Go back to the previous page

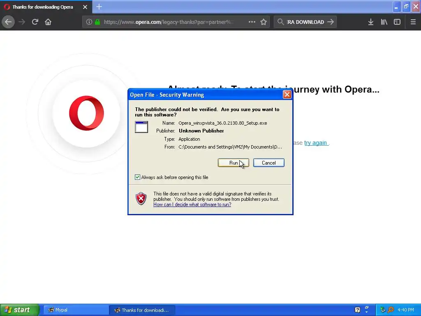8,22
